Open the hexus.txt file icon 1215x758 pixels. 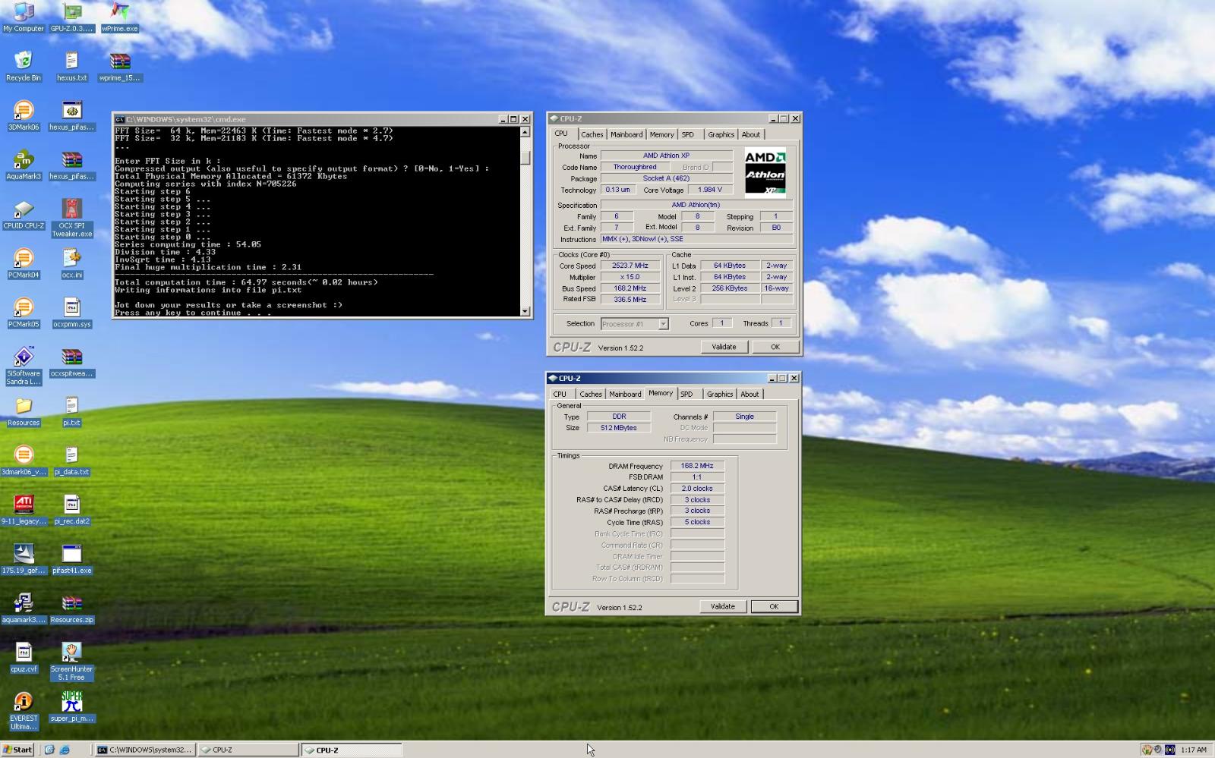point(72,67)
